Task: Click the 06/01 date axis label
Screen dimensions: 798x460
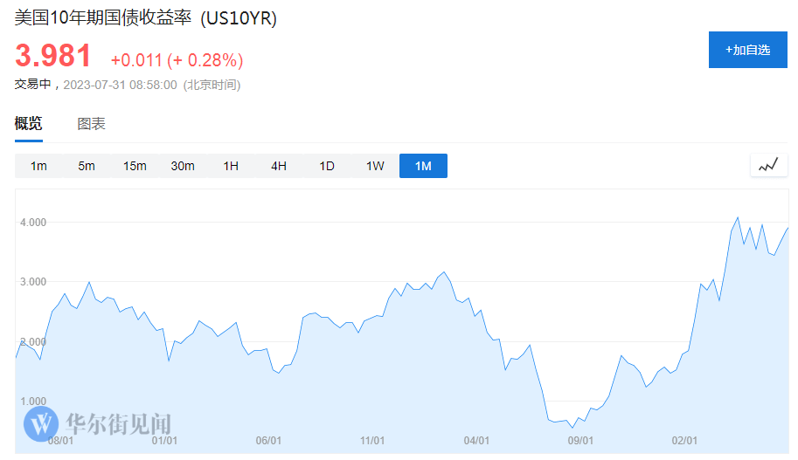Action: point(268,441)
